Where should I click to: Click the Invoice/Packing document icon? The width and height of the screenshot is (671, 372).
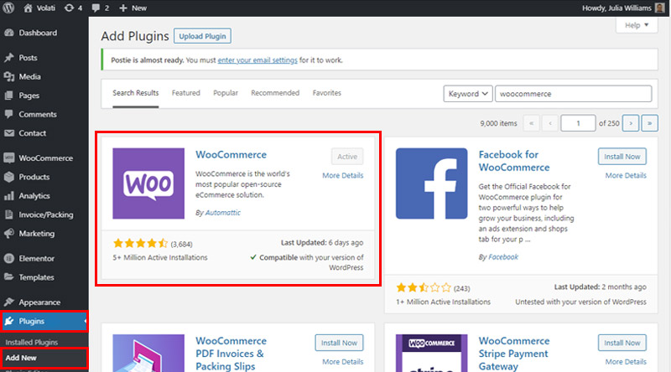[x=9, y=214]
